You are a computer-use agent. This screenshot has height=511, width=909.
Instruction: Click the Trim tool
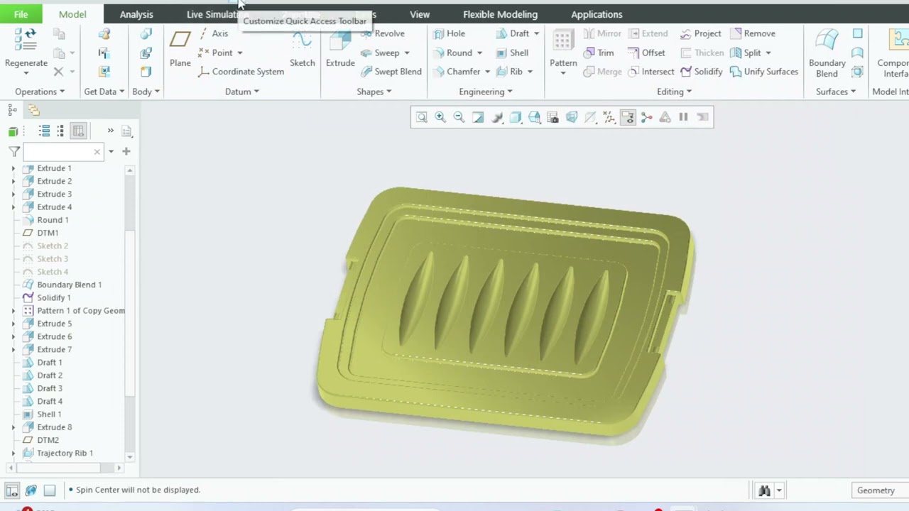(599, 53)
